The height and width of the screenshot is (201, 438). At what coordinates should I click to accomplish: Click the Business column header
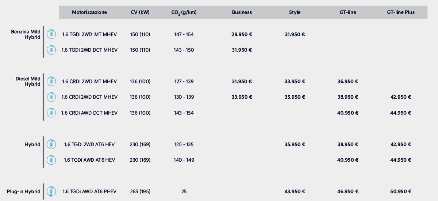[x=242, y=12]
